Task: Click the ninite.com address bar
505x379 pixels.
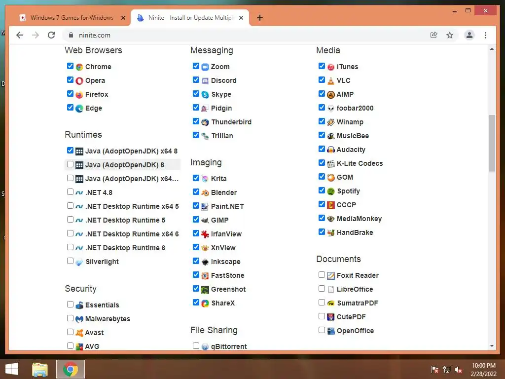Action: click(245, 35)
